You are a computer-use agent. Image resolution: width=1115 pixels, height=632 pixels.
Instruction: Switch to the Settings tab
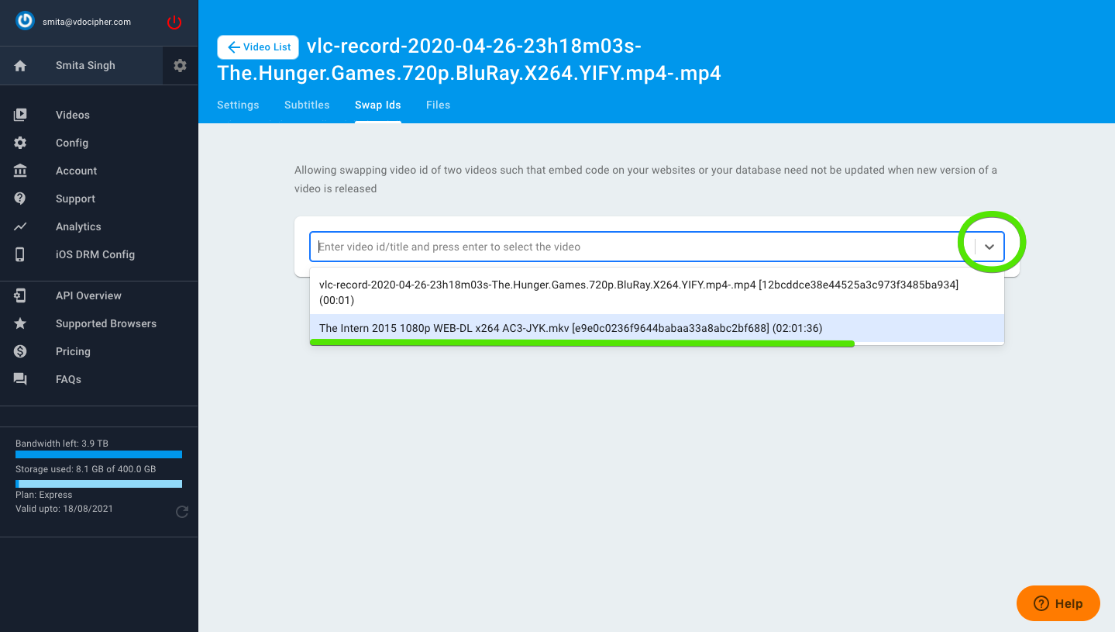click(238, 105)
